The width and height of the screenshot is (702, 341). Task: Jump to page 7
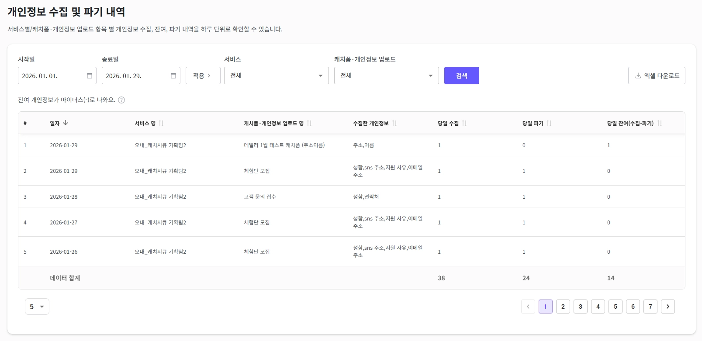click(x=650, y=307)
